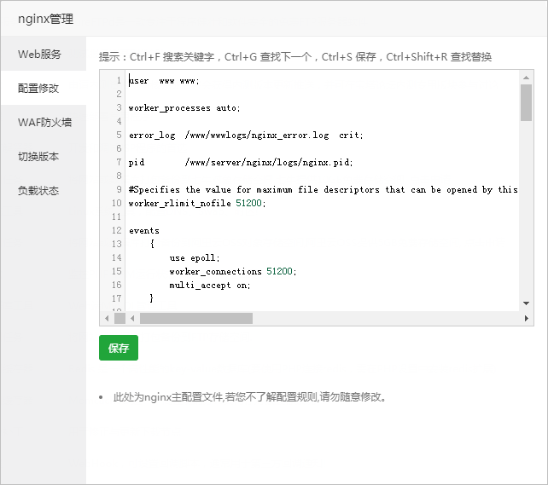Screen dimensions: 548x485
Task: Click the 'worker_connections 51200;' line
Action: coord(233,271)
